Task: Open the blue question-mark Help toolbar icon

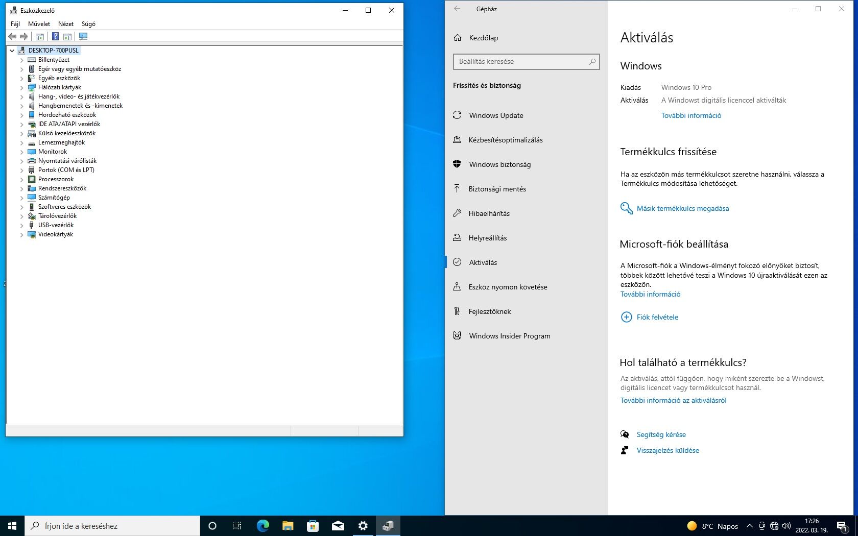Action: click(55, 36)
